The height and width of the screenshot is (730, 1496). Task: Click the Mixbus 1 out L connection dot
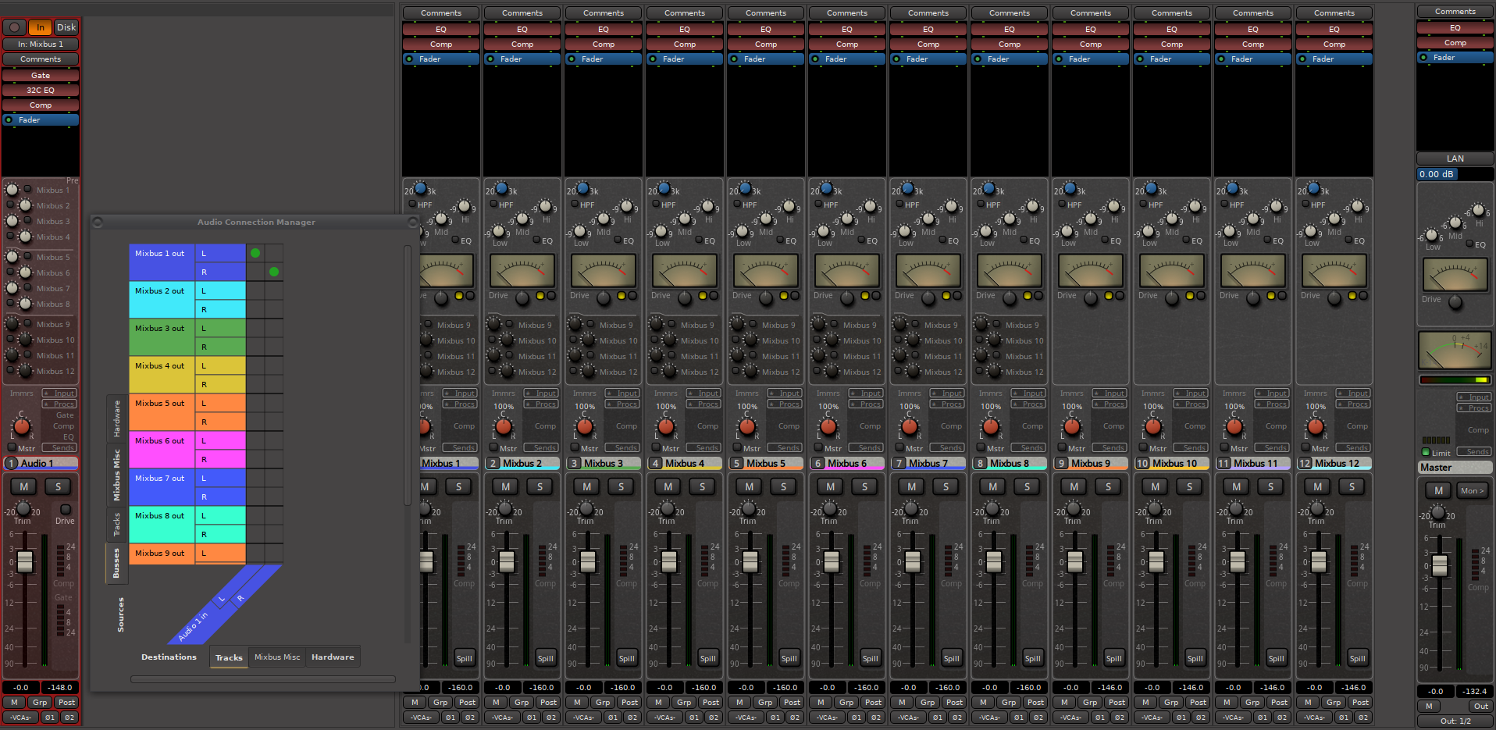click(255, 253)
